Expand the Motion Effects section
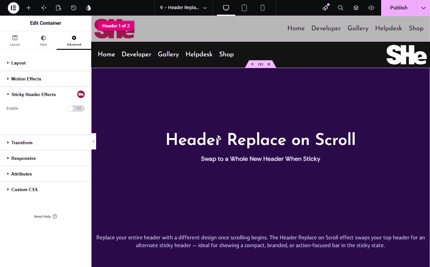Viewport: 430px width, 267px height. (46, 79)
